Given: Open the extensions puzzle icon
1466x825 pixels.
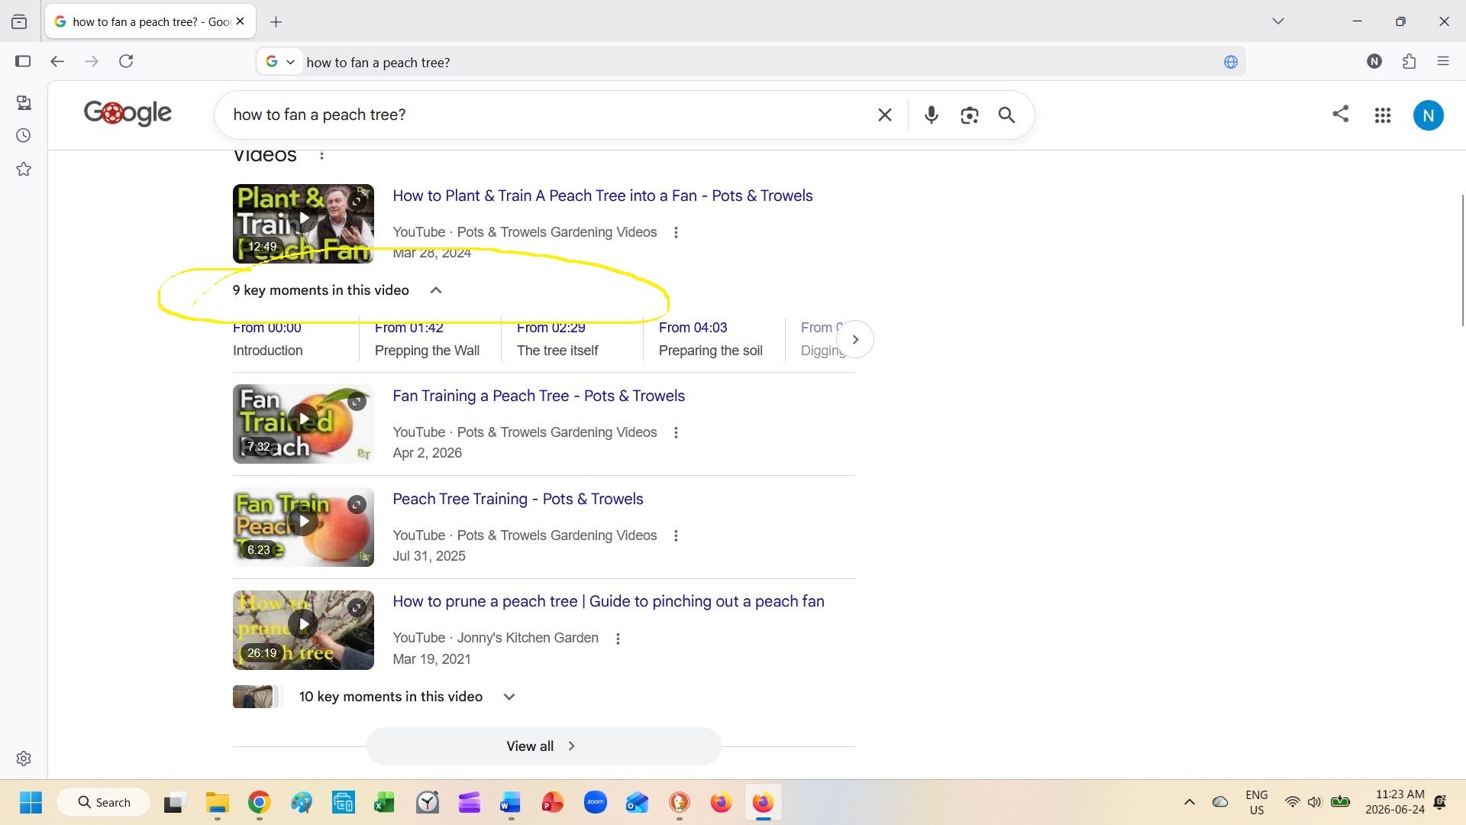Looking at the screenshot, I should [x=1409, y=61].
